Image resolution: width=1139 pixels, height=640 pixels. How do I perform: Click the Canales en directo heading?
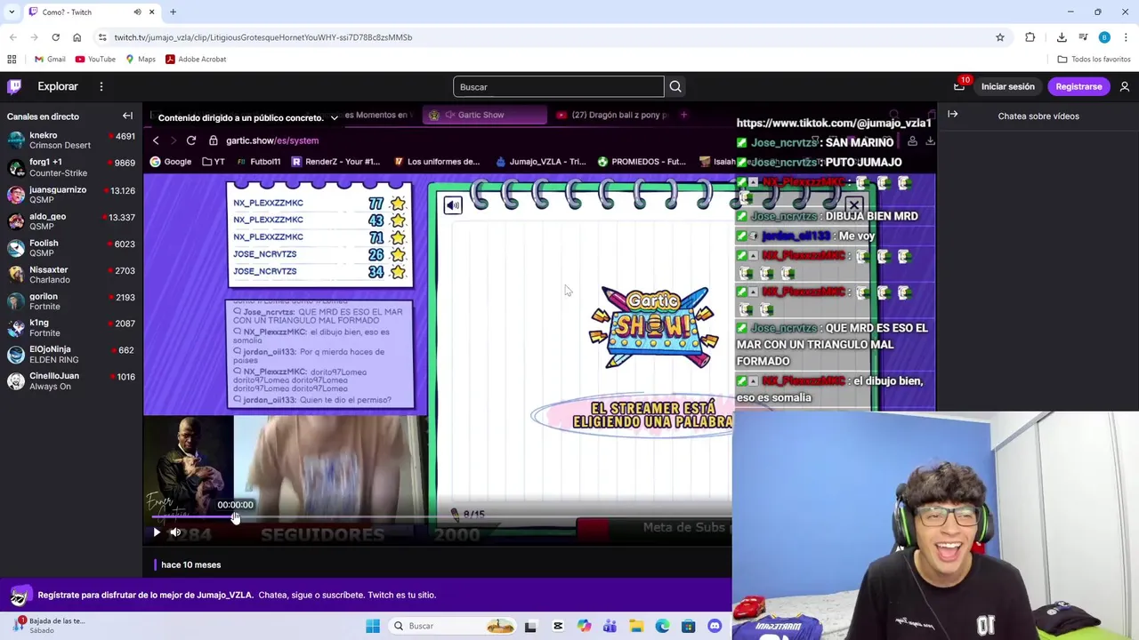pos(43,116)
